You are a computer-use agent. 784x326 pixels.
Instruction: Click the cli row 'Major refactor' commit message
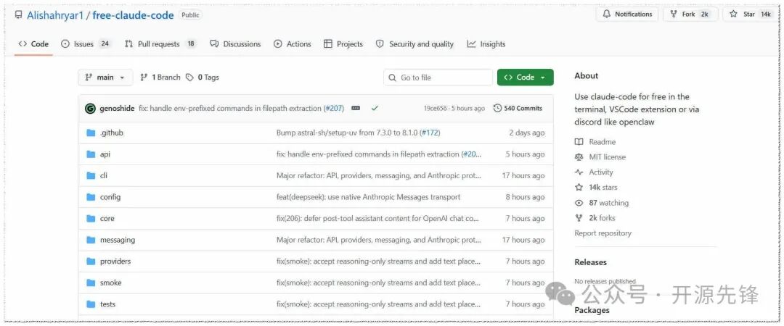click(378, 176)
